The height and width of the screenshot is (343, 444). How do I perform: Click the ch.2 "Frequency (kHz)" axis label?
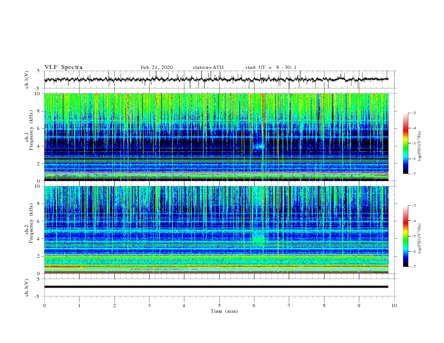point(31,223)
